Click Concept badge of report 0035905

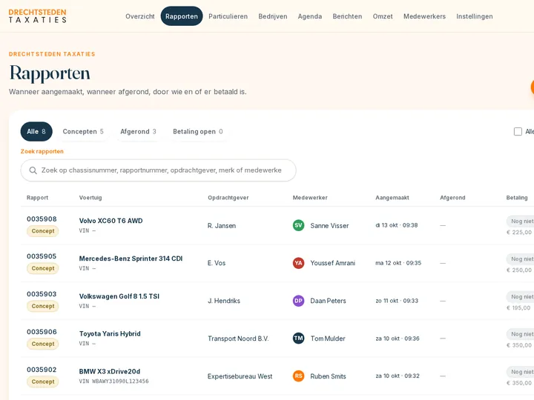43,268
